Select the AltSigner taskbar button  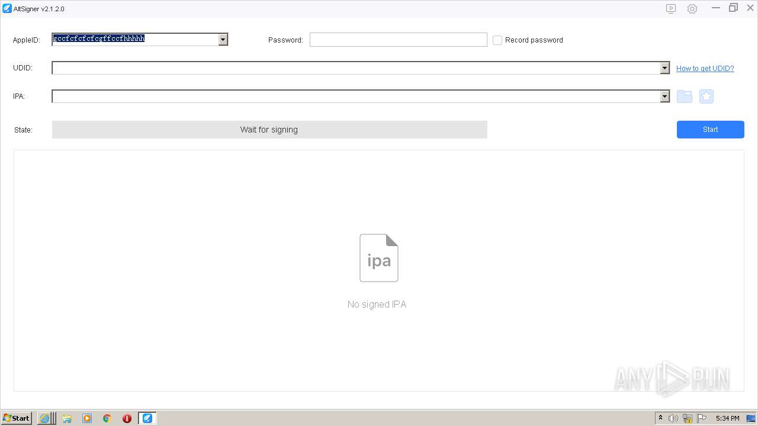pos(147,418)
